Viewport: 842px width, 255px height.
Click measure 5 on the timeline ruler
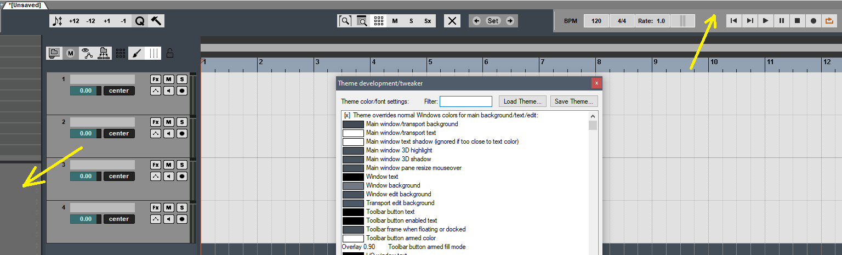click(430, 62)
